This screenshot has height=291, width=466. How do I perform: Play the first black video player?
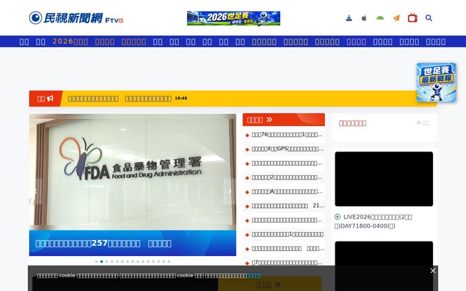384,179
